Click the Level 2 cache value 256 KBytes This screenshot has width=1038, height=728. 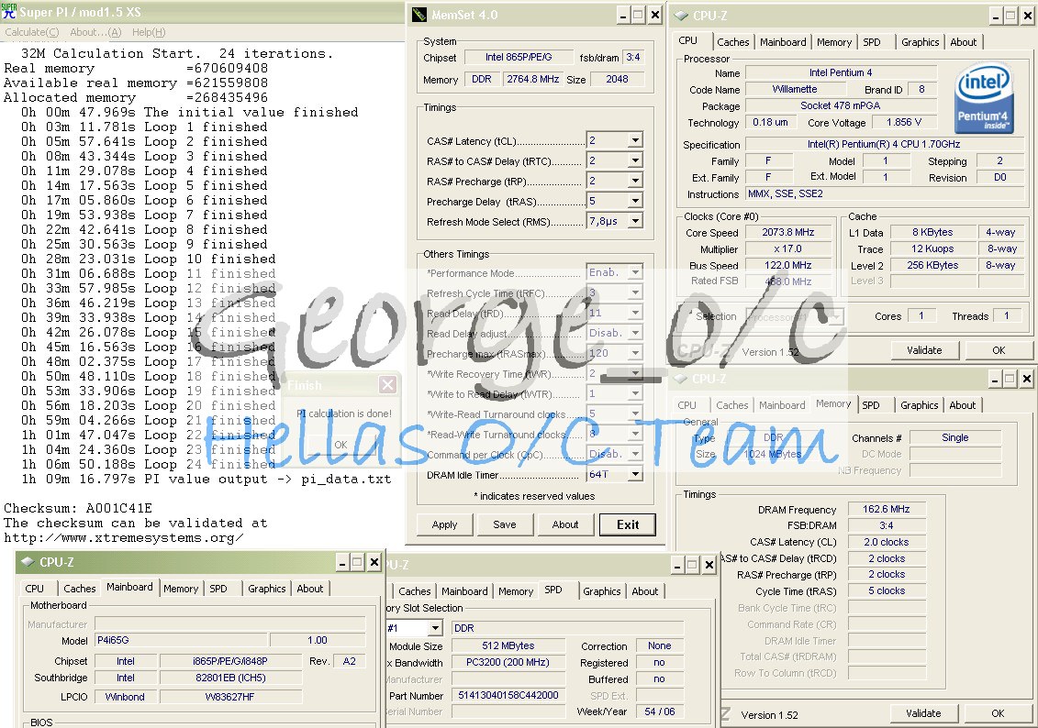tap(932, 265)
